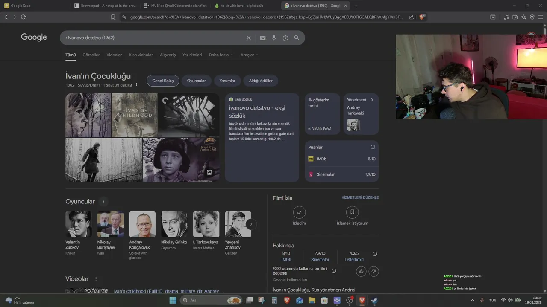
Task: Switch to the MUBI browser tab
Action: pyautogui.click(x=175, y=6)
